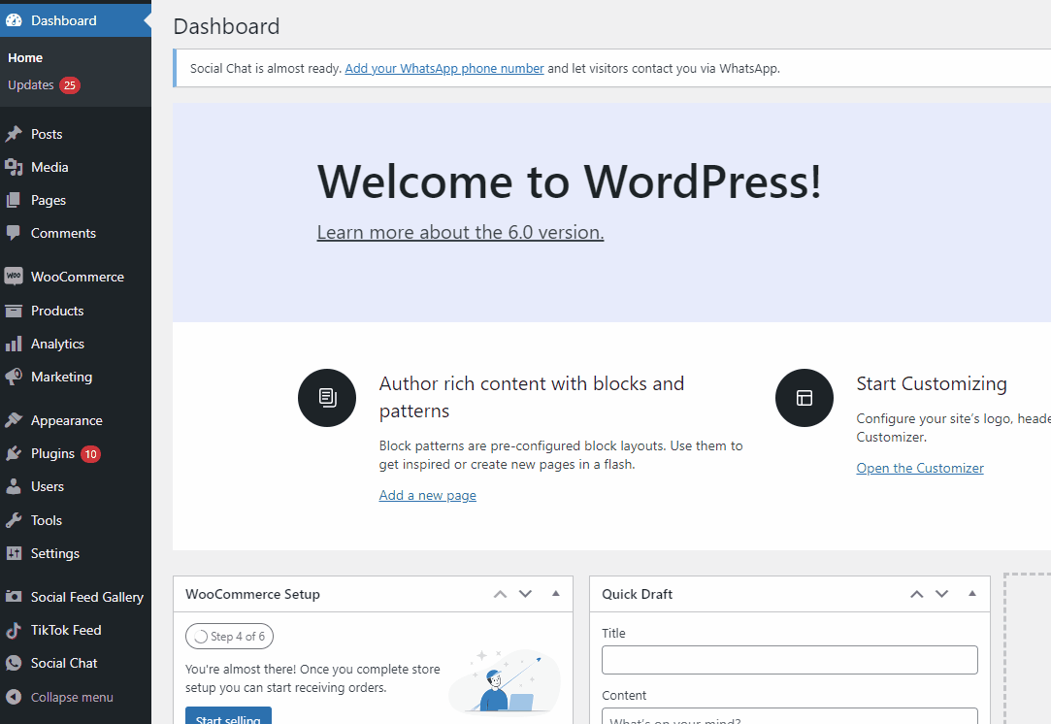1051x724 pixels.
Task: Click the Pages icon in sidebar
Action: coord(14,200)
